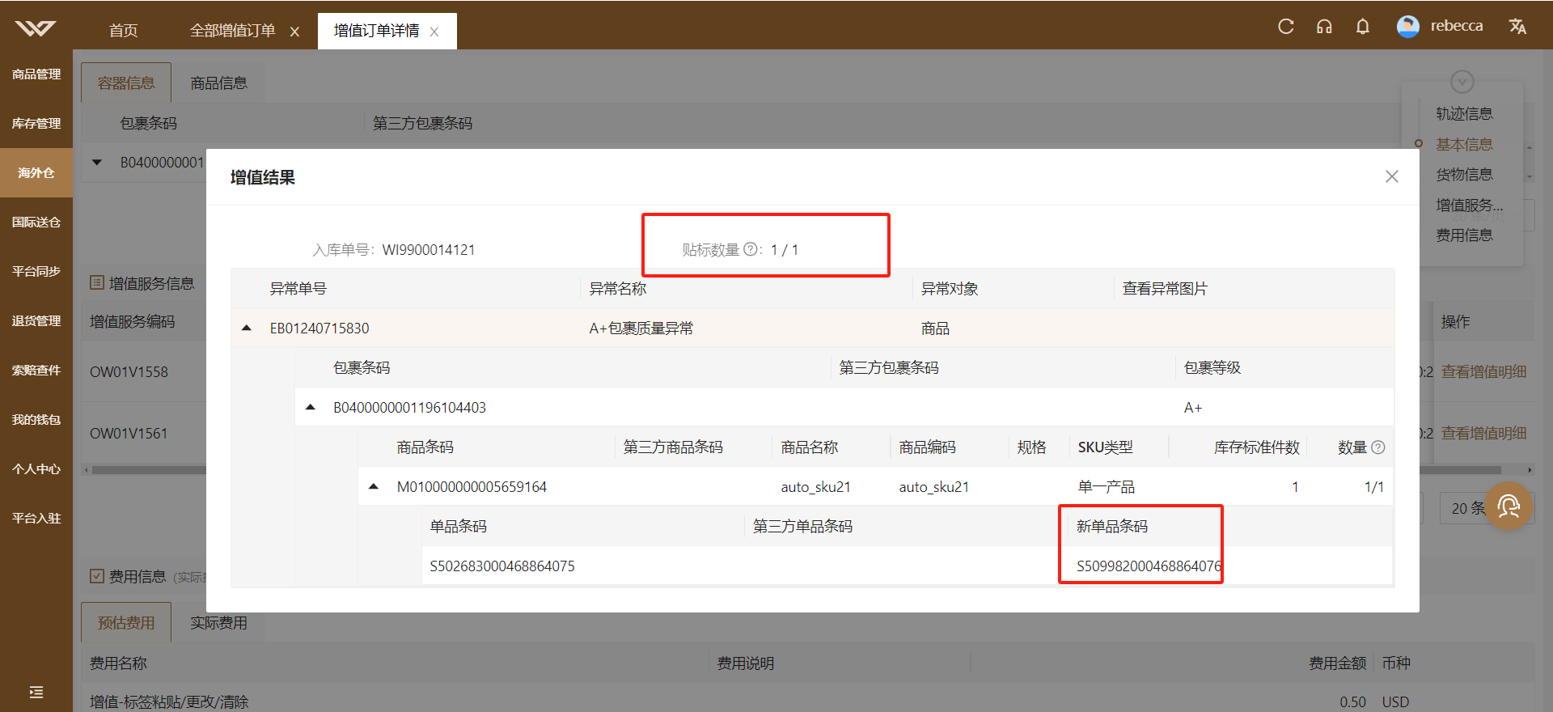
Task: Click the refresh icon in top bar
Action: (1285, 26)
